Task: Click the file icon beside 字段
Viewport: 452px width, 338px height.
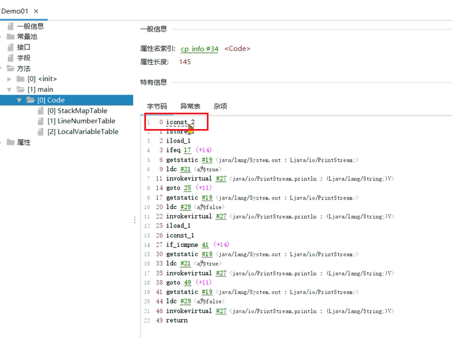Action: [10, 58]
